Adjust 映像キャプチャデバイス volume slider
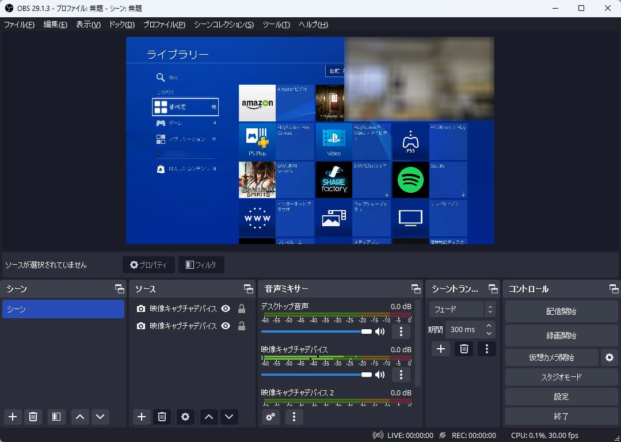 click(x=317, y=374)
